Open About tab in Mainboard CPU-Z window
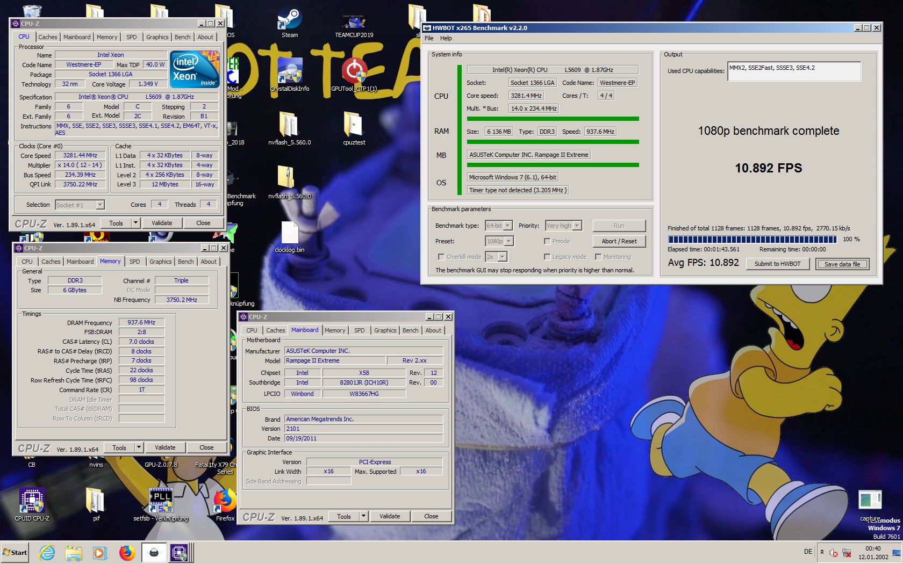 coord(433,330)
